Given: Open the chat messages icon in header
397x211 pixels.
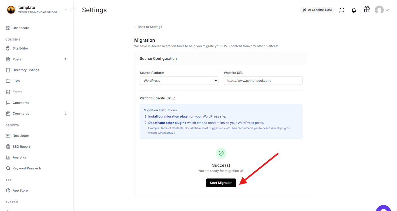Looking at the screenshot, I should (342, 10).
